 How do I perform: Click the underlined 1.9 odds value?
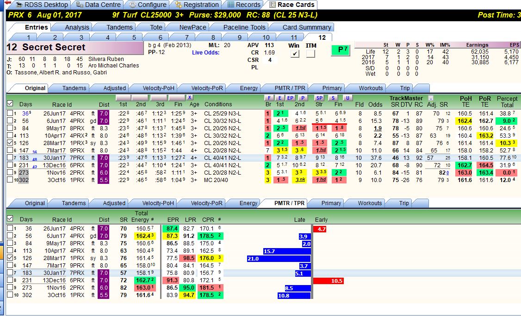tap(378, 128)
